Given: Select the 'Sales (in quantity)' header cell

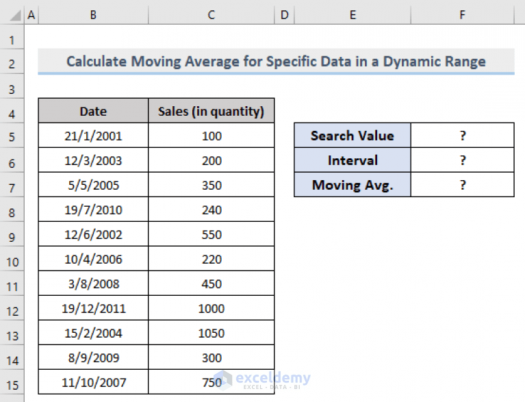Looking at the screenshot, I should [x=212, y=111].
